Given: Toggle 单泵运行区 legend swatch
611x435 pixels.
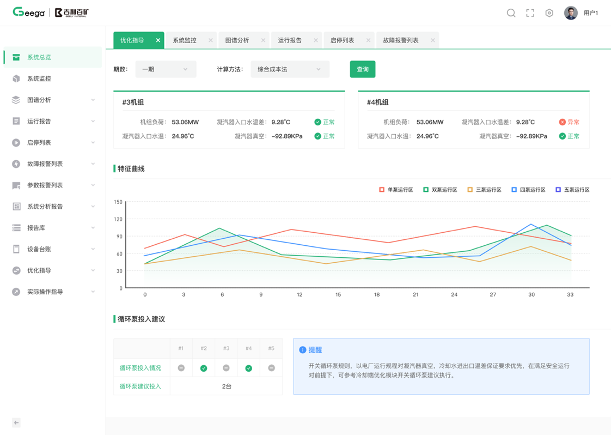Looking at the screenshot, I should [x=382, y=190].
